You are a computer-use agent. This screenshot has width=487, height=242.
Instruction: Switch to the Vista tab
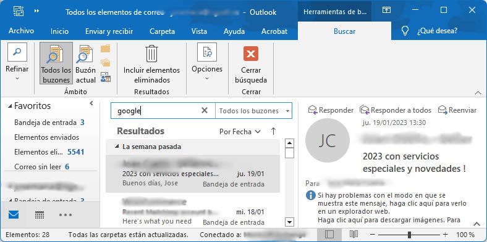[199, 31]
